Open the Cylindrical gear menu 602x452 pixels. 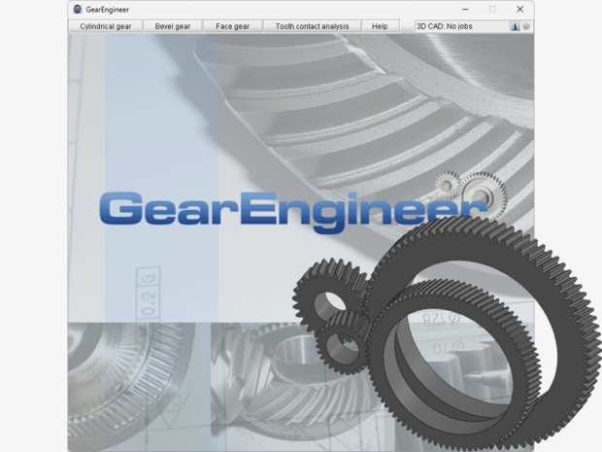point(106,26)
